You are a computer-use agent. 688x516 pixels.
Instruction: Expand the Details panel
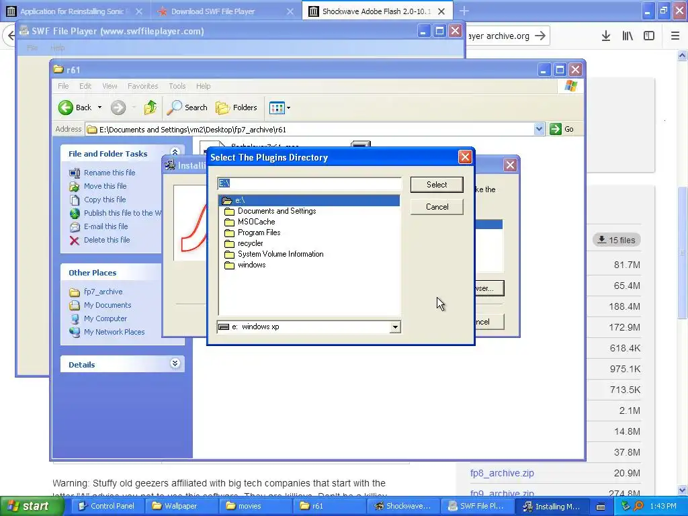click(175, 363)
